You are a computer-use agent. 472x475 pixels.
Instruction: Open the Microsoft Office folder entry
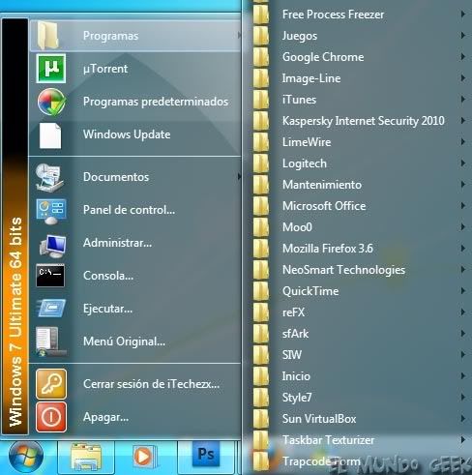[x=359, y=206]
